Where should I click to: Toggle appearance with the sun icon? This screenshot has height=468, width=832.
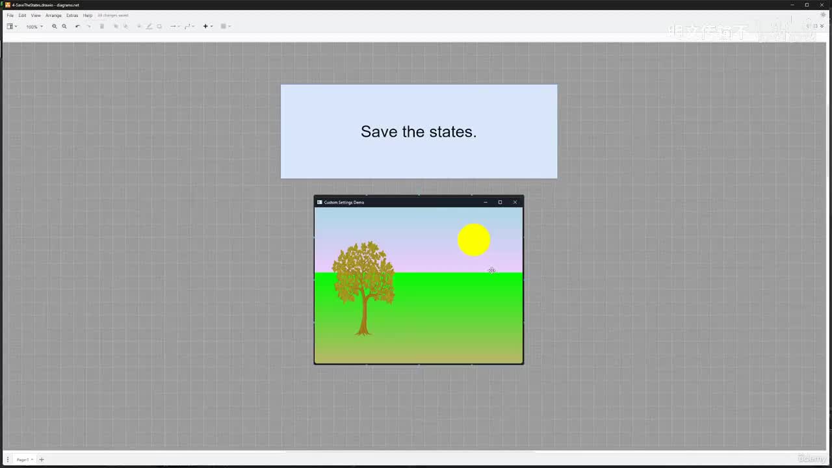click(x=823, y=15)
